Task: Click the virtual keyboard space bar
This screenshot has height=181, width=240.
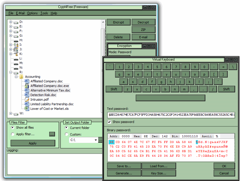Action: click(170, 98)
